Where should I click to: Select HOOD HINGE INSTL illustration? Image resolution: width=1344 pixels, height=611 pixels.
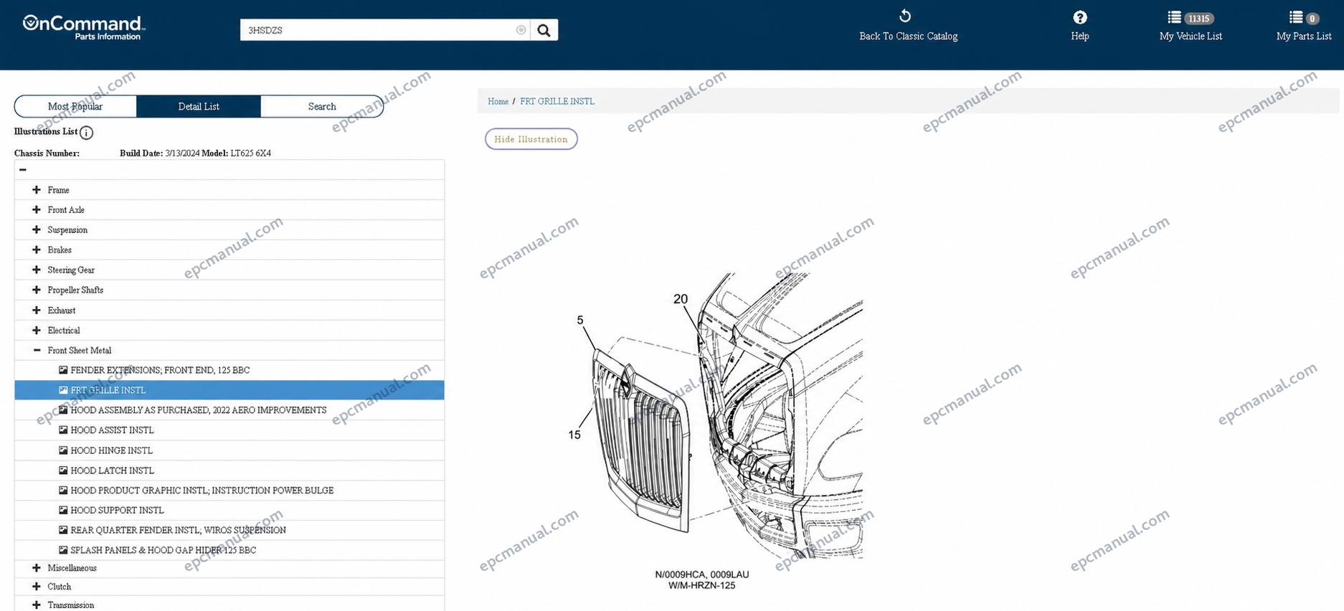[x=111, y=450]
